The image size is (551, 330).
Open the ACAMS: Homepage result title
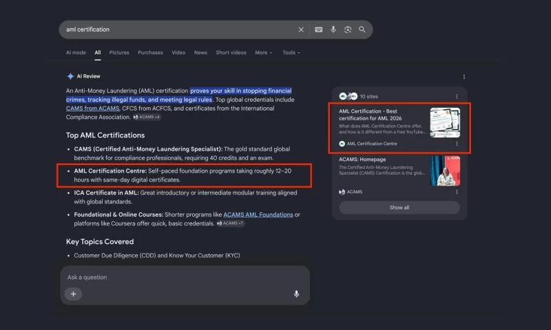pyautogui.click(x=362, y=159)
